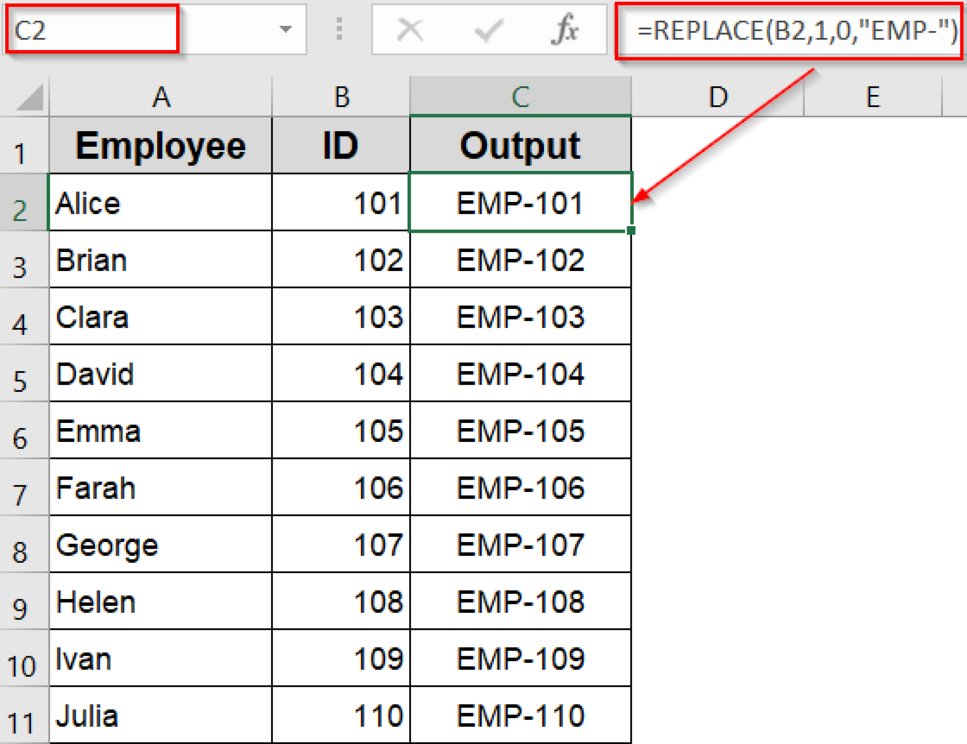The width and height of the screenshot is (967, 744).
Task: Click column C header to select Output column
Action: 521,97
